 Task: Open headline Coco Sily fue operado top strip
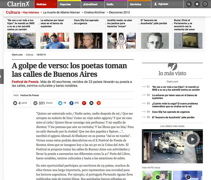pyautogui.click(x=86, y=22)
